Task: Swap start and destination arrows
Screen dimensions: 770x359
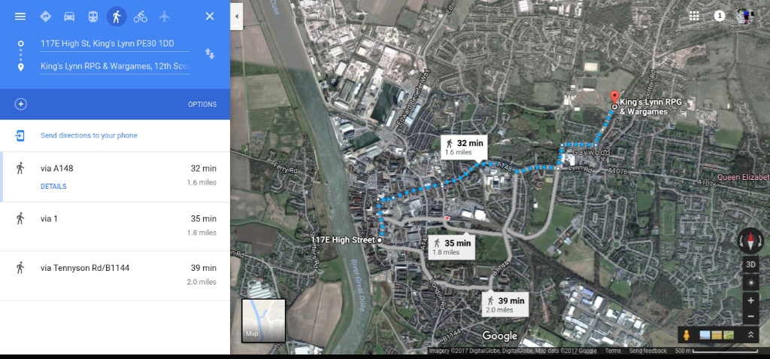Action: [210, 54]
